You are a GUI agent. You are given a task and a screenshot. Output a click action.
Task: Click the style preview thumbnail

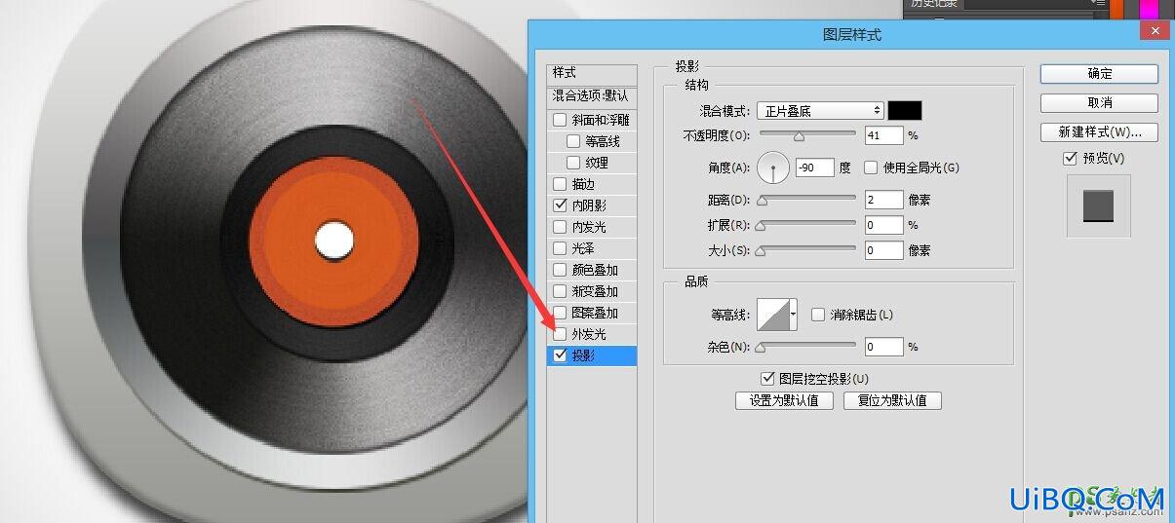tap(1099, 205)
